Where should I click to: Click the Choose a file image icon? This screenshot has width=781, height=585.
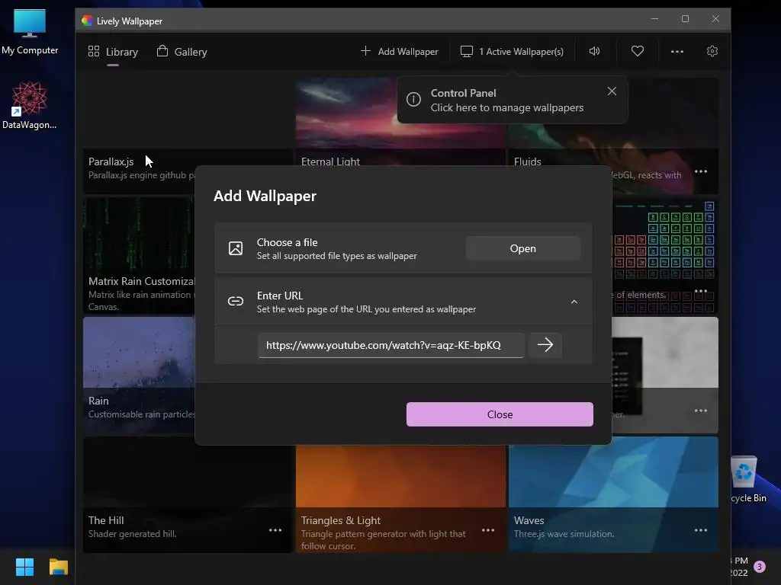pos(236,248)
